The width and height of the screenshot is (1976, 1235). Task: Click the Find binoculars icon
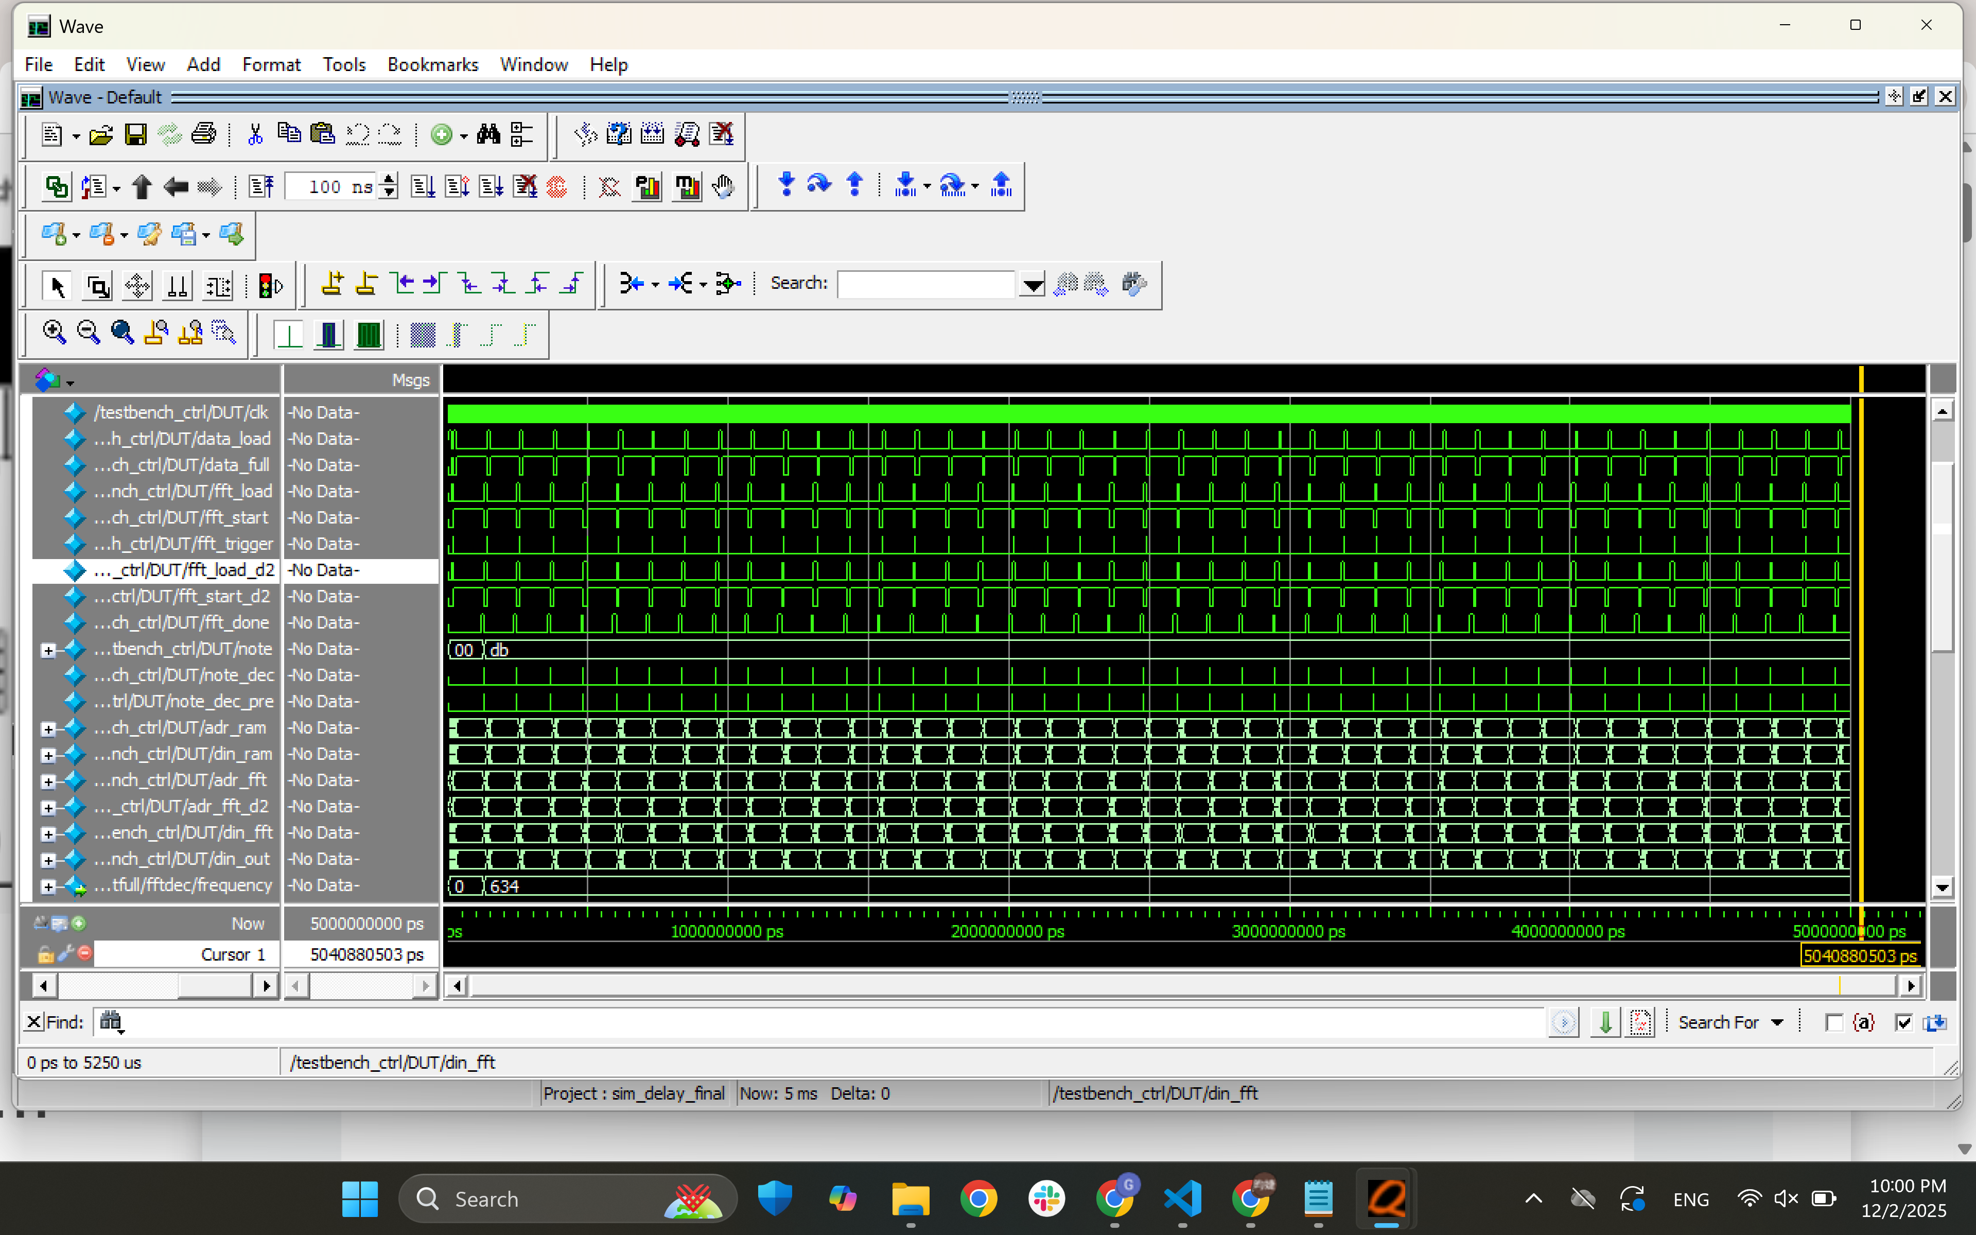pos(488,135)
